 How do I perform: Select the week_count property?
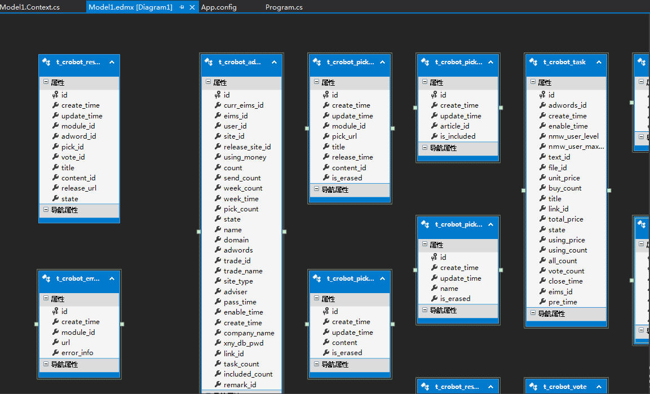pyautogui.click(x=243, y=188)
